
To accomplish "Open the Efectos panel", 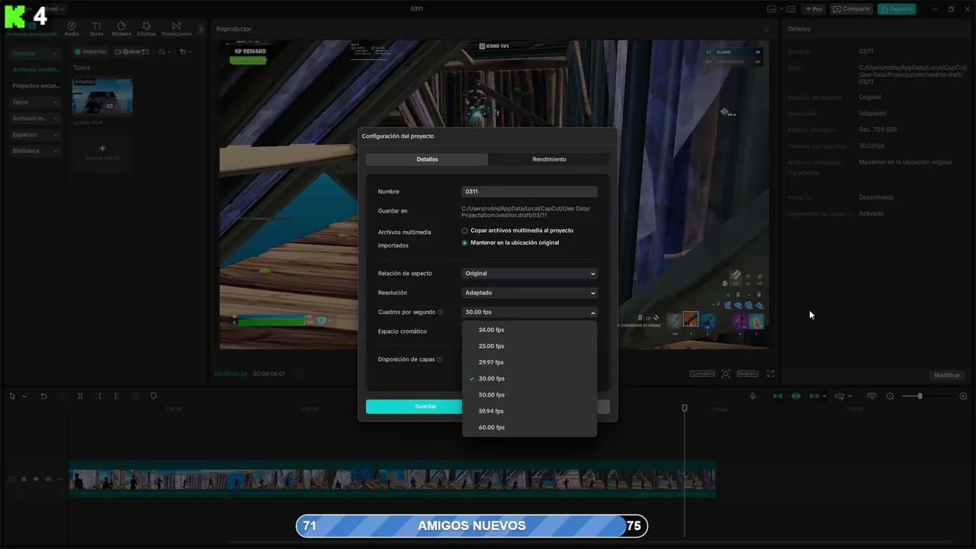I will (x=146, y=29).
